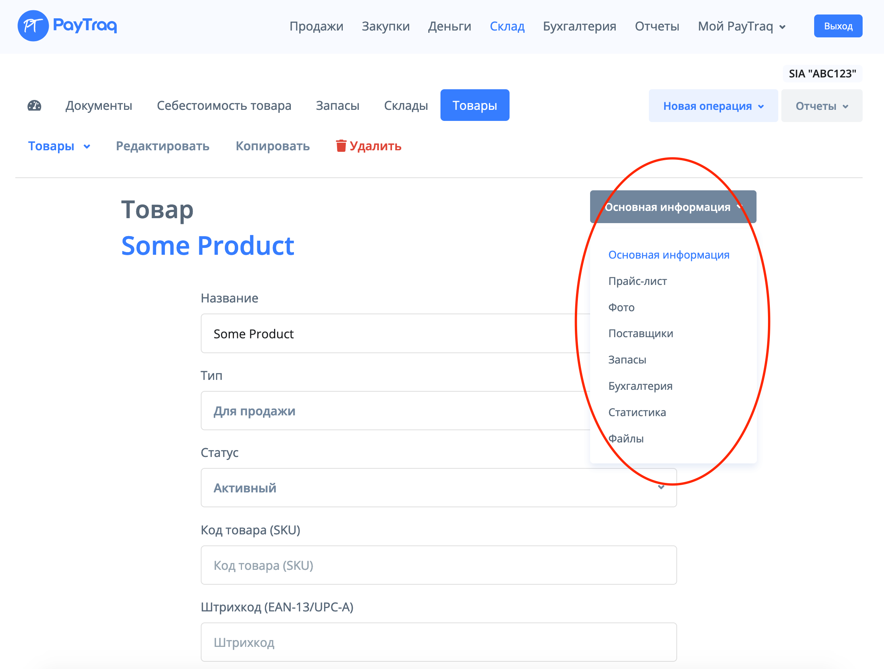Select Прайс-лист from the section menu
Viewport: 884px width, 669px height.
tap(637, 281)
